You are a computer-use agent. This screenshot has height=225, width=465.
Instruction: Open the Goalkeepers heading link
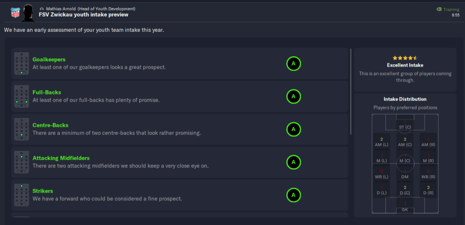point(49,59)
